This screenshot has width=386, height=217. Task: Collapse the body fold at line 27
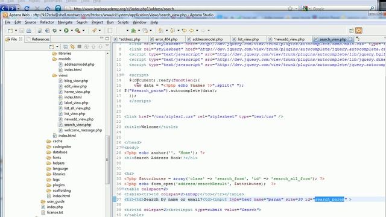pos(123,147)
